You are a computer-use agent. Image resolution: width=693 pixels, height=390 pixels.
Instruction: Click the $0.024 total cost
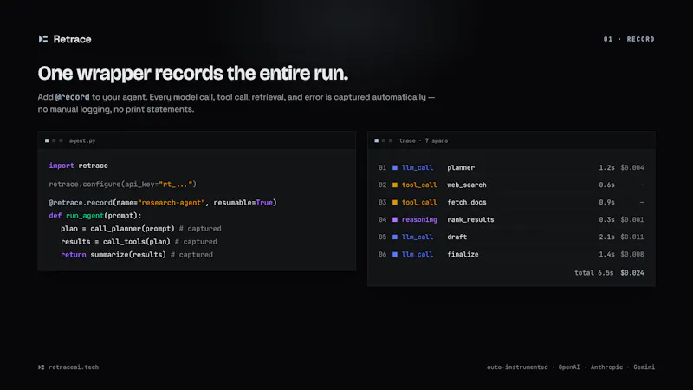coord(632,273)
